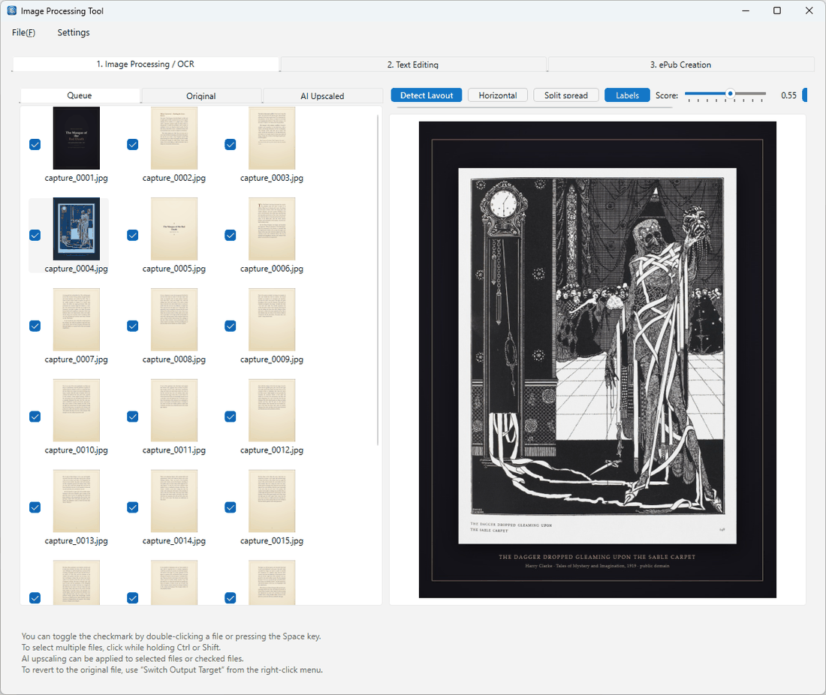This screenshot has width=826, height=695.
Task: Open the Settings menu
Action: tap(74, 32)
